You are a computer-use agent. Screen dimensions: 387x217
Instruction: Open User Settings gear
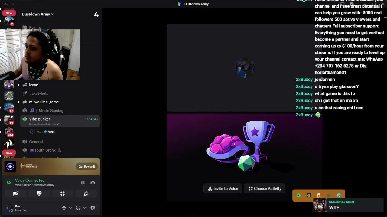point(93,208)
